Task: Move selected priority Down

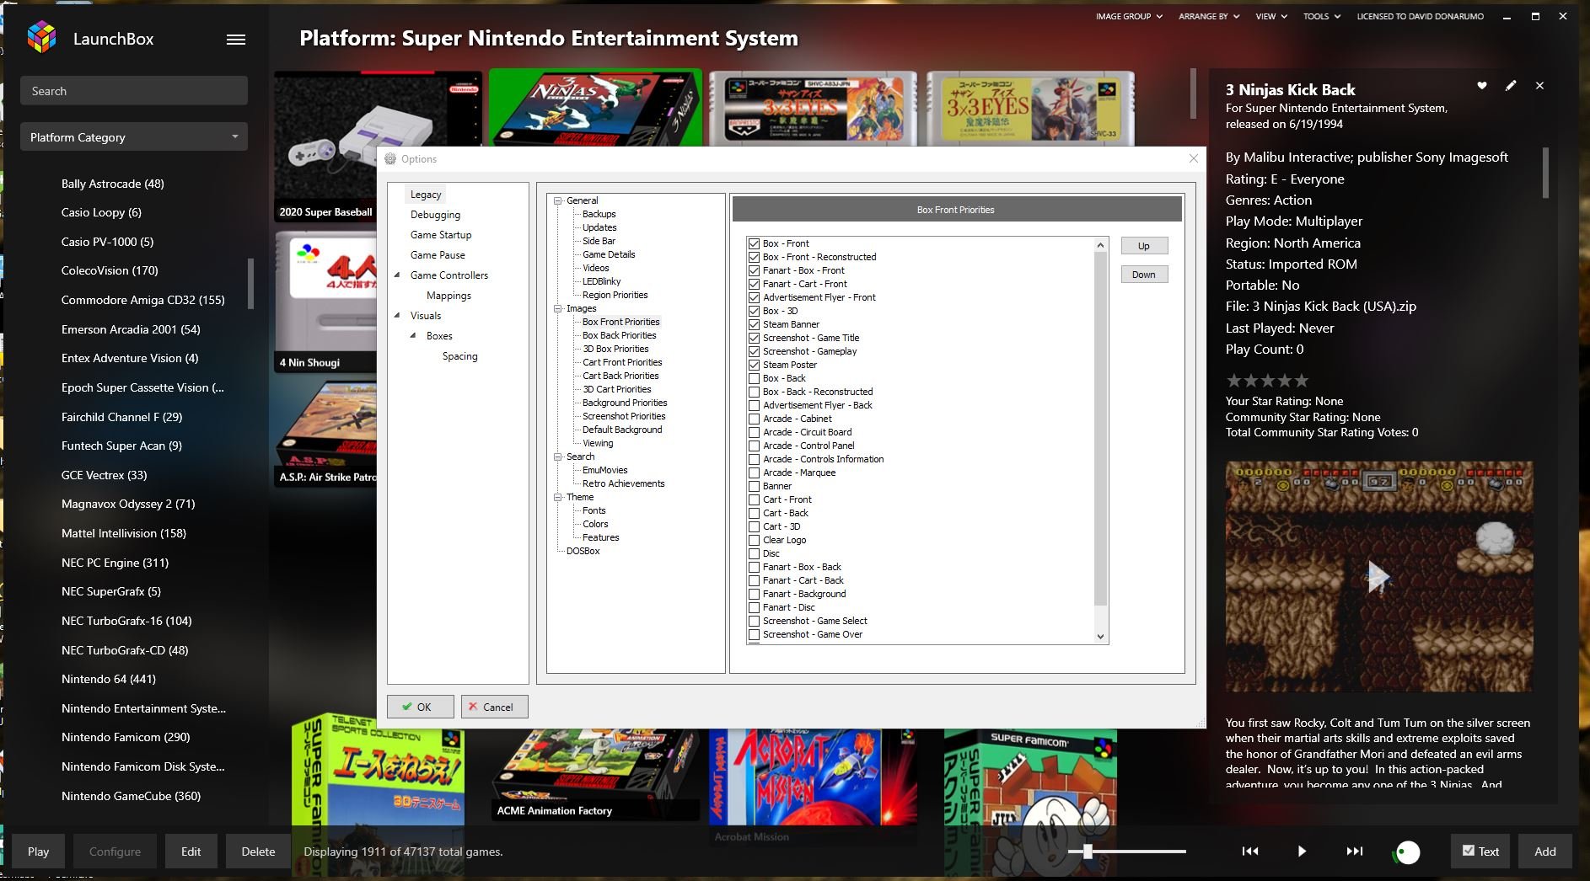Action: (x=1144, y=275)
